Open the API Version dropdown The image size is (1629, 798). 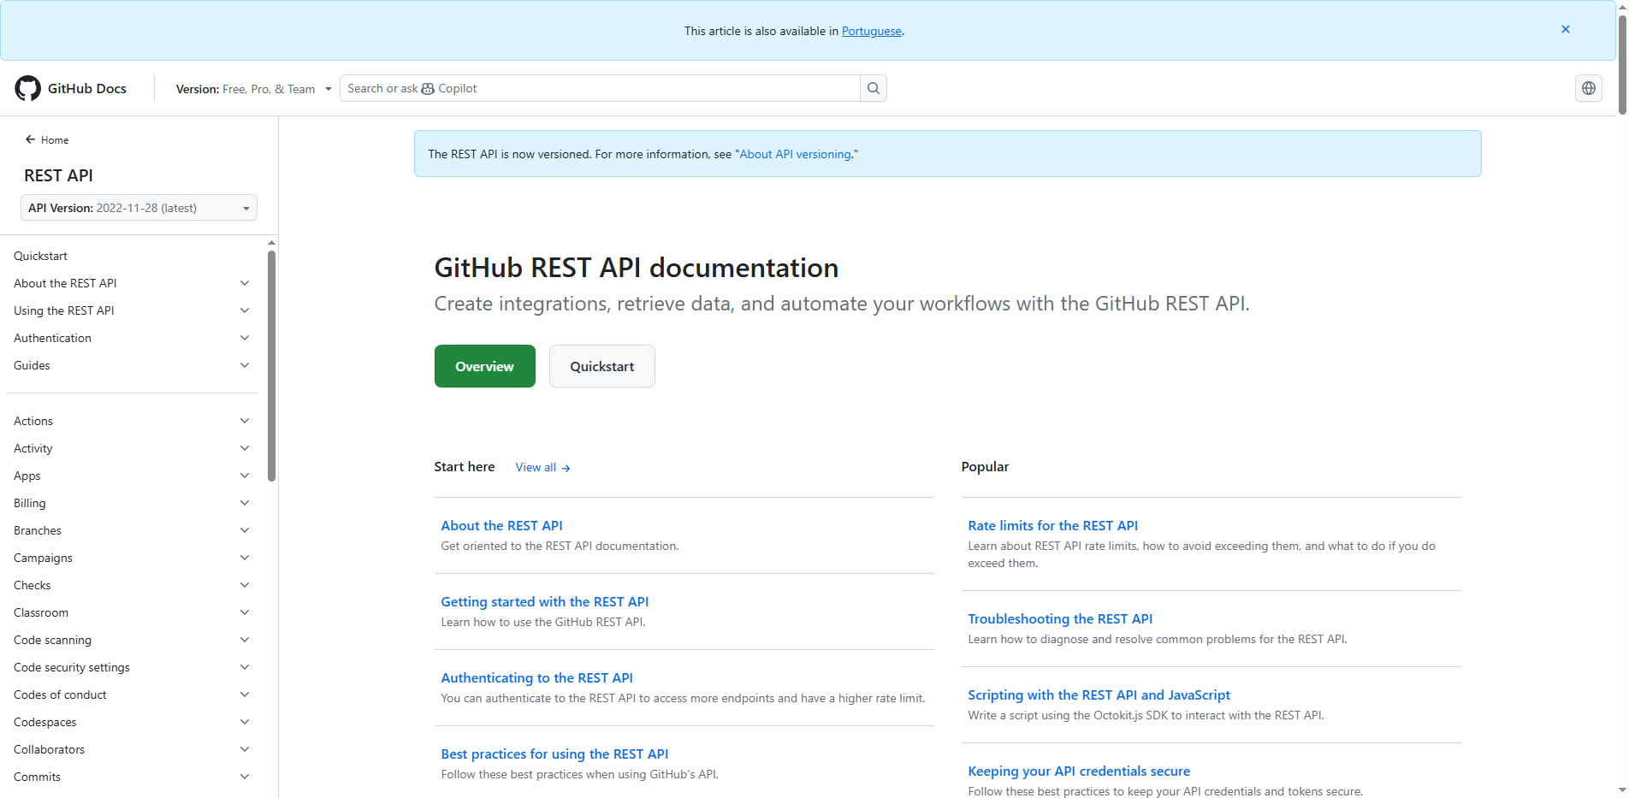point(138,207)
